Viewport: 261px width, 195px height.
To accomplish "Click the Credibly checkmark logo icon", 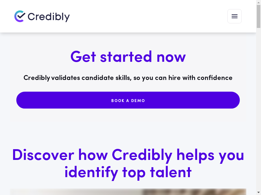I will click(x=20, y=16).
